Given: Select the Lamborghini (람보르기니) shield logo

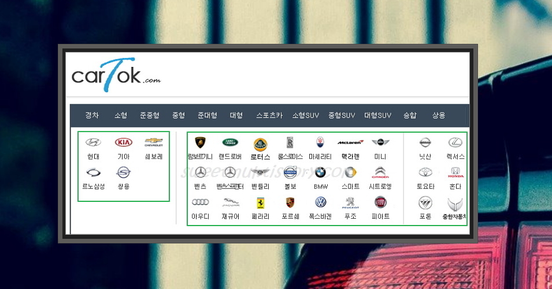Looking at the screenshot, I should [x=201, y=142].
